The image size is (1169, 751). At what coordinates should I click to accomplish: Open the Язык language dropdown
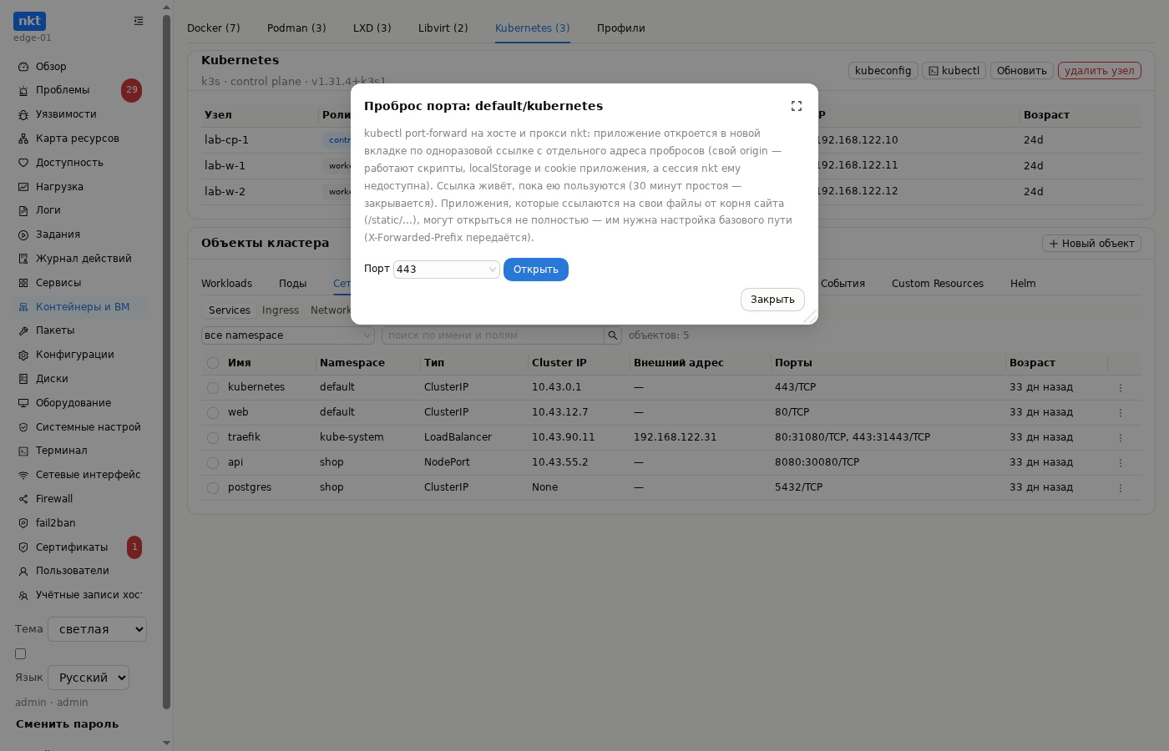[x=89, y=678]
